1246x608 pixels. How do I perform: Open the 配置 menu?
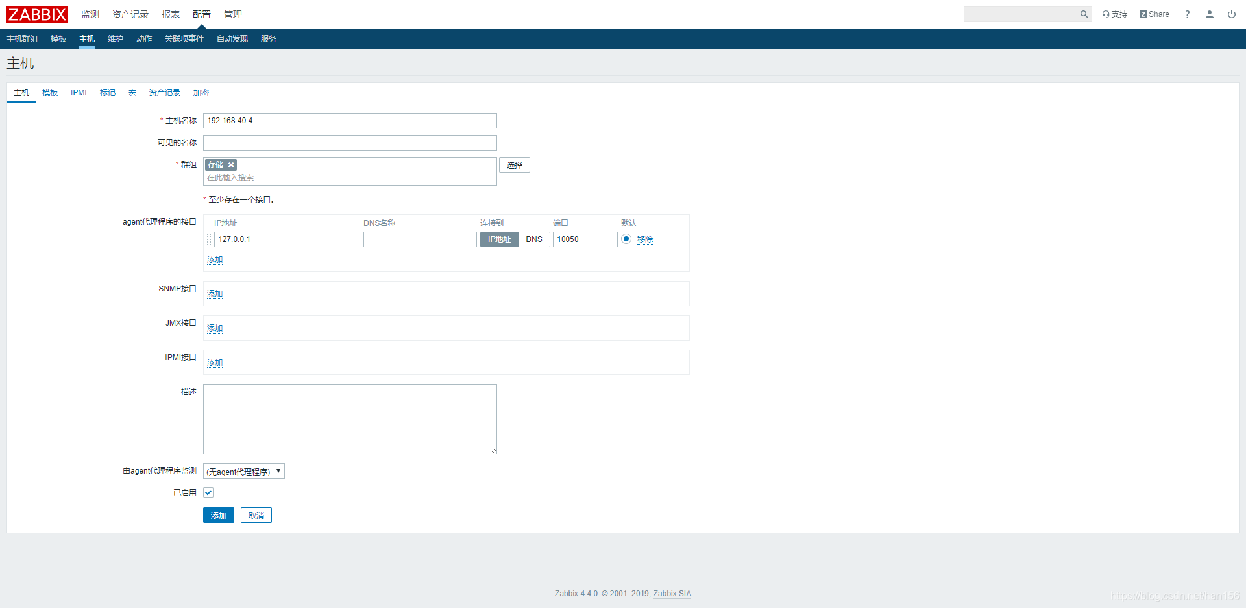pos(202,14)
